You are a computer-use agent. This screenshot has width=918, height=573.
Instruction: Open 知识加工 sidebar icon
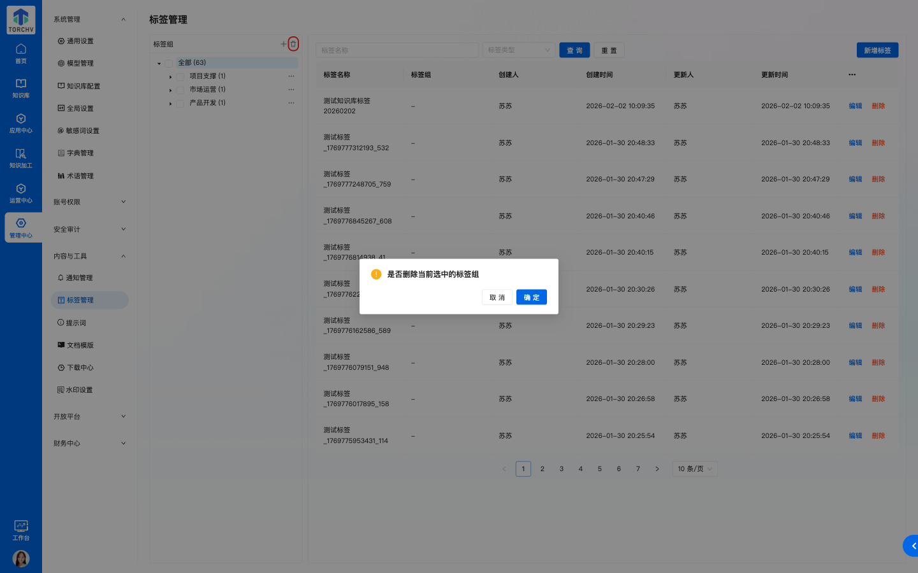tap(21, 158)
